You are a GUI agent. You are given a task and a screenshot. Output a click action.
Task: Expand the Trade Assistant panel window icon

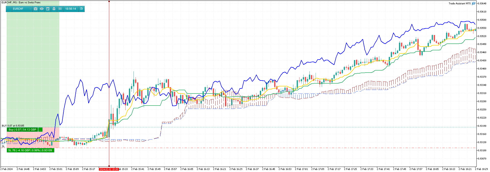click(x=81, y=9)
